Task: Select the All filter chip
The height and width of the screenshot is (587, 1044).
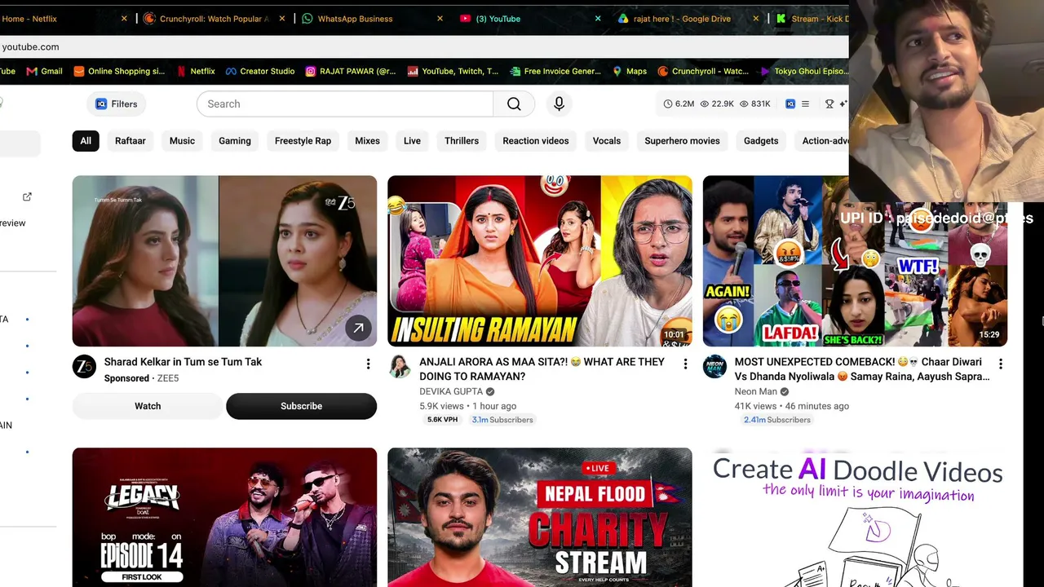Action: point(86,141)
